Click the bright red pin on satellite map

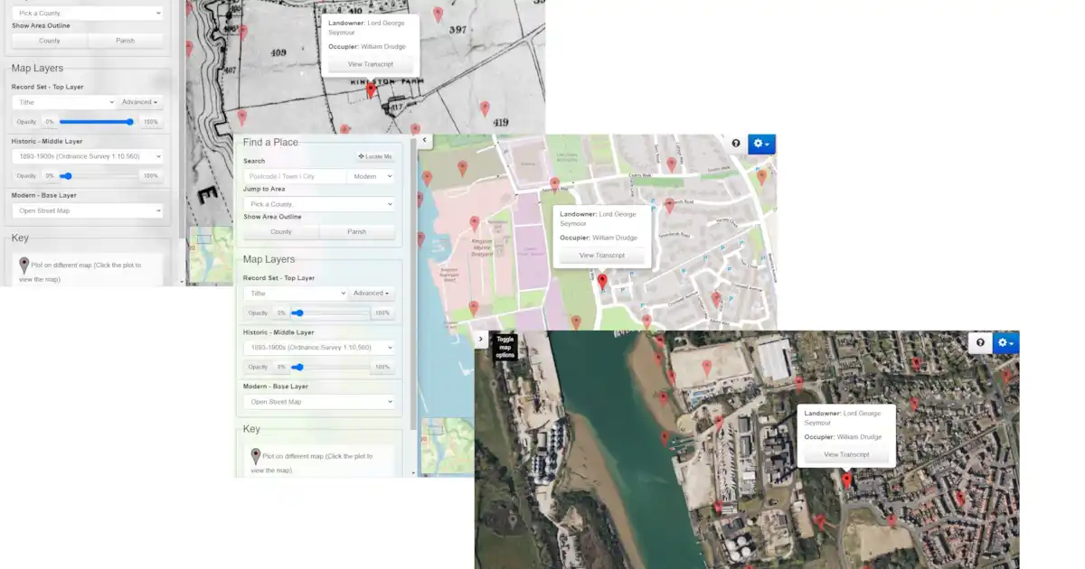846,480
